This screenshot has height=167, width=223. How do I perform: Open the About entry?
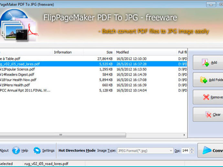(x=4, y=151)
